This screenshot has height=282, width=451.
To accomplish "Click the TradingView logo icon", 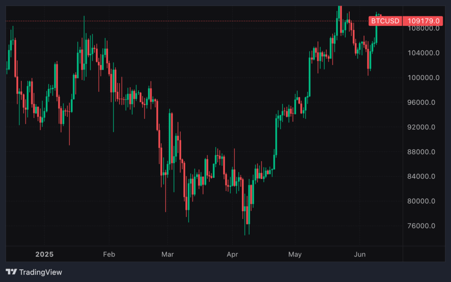I will point(11,272).
